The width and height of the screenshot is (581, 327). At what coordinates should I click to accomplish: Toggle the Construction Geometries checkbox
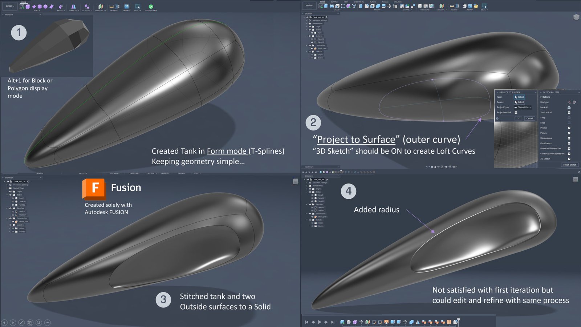point(569,154)
